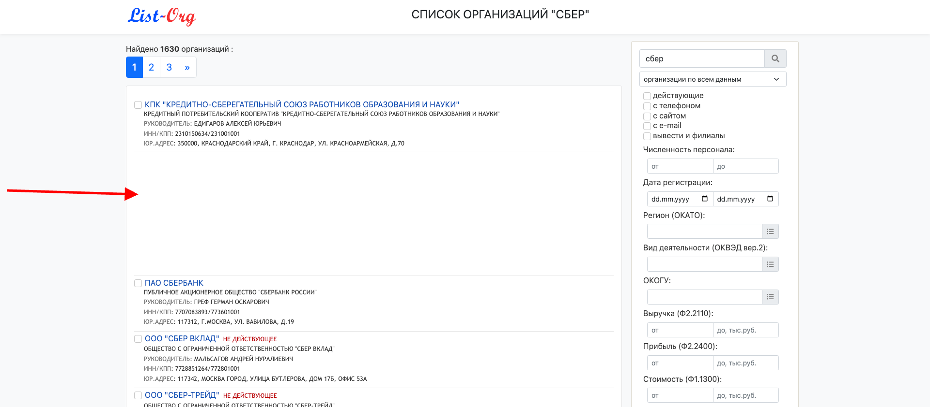930x407 pixels.
Task: Focus Стоимость 'от' field
Action: pyautogui.click(x=680, y=395)
